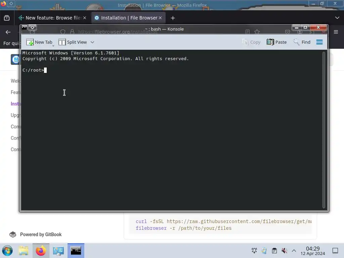
Task: Click Konsole vertical scrollbar
Action: point(324,130)
